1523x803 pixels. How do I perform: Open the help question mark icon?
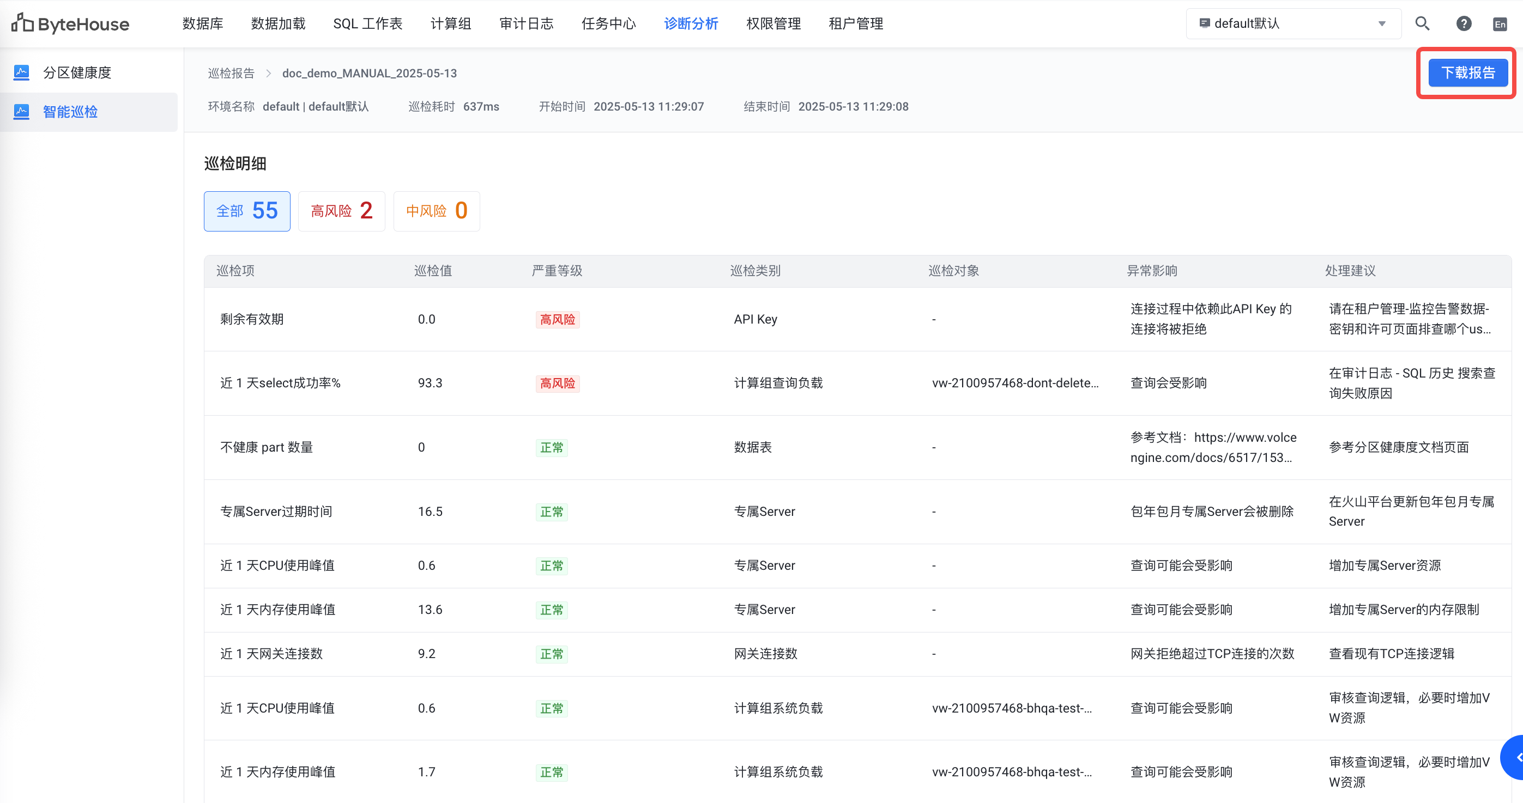pyautogui.click(x=1463, y=23)
